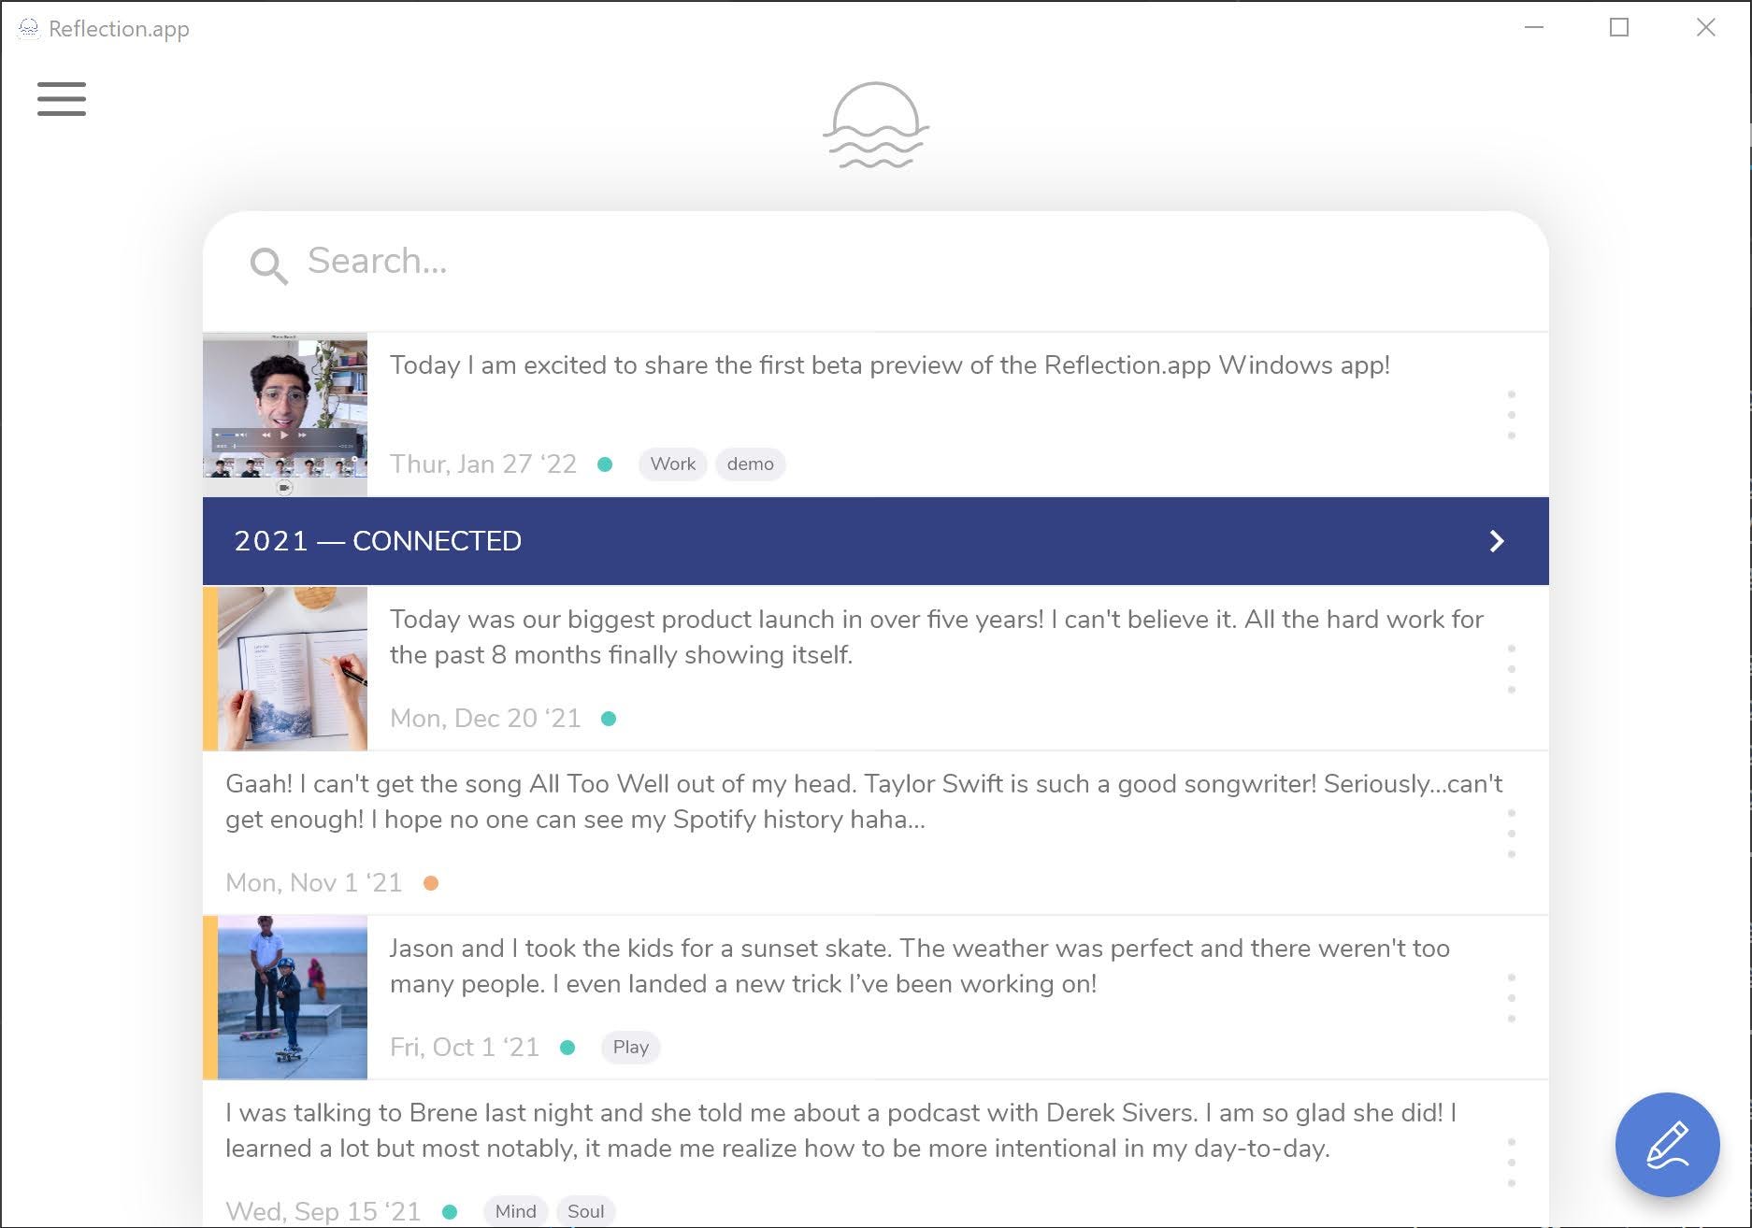
Task: Open options dots for Jan 27 entry
Action: pos(1512,415)
